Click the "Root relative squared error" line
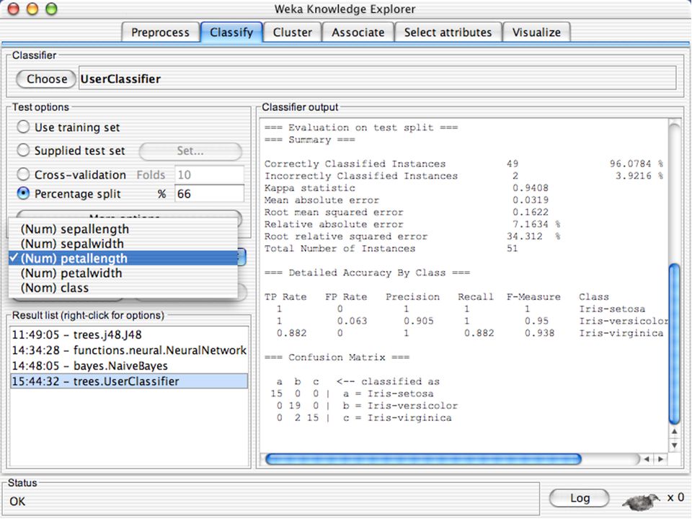 (412, 236)
